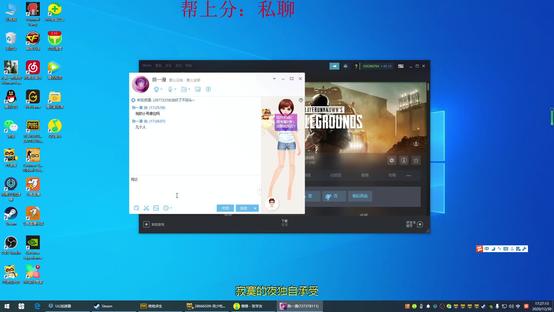
Task: Click the small round avatar portrait thumbnail
Action: point(272,204)
